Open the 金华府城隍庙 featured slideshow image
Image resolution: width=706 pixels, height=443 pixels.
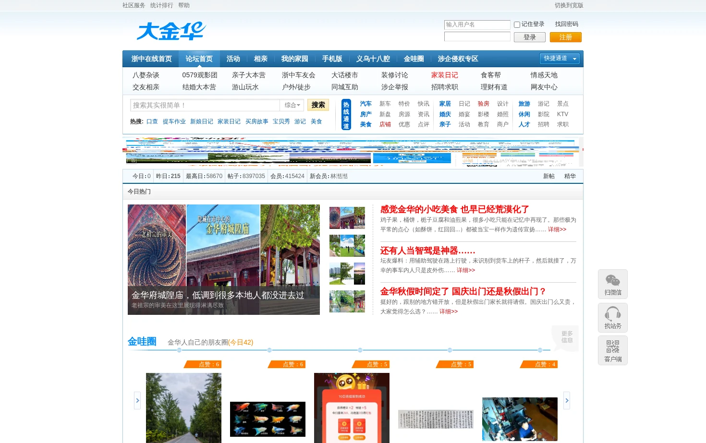[224, 260]
